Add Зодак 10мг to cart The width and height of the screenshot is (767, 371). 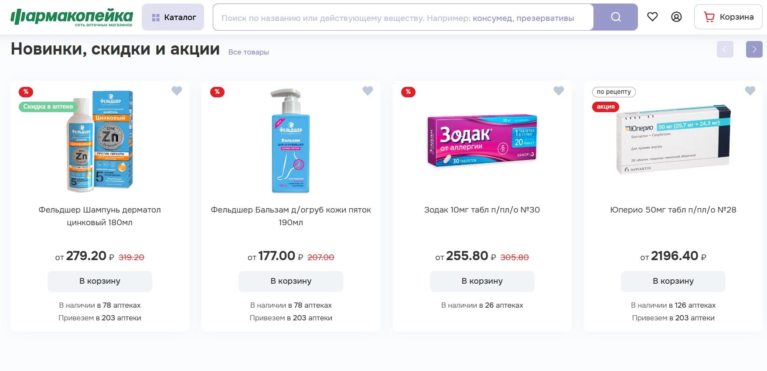pos(482,281)
